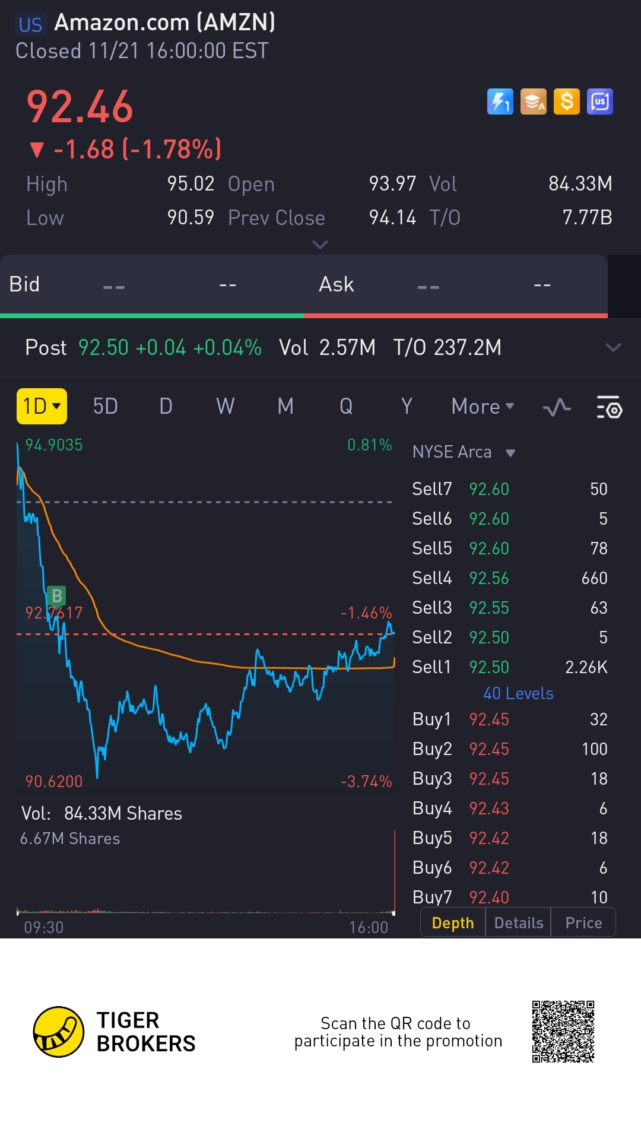Switch the depth panel to Details
This screenshot has height=1126, width=641.
pos(518,923)
